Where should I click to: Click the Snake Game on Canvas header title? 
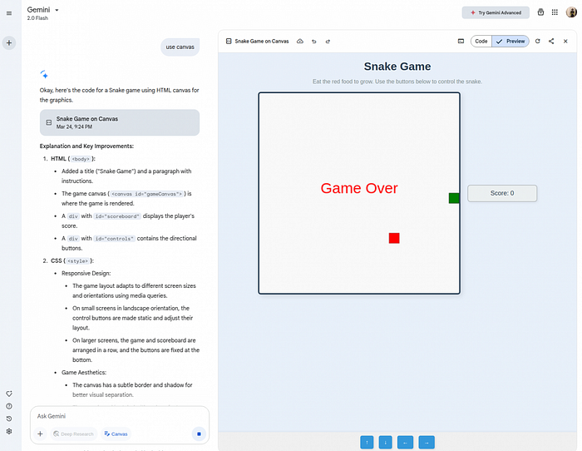262,42
